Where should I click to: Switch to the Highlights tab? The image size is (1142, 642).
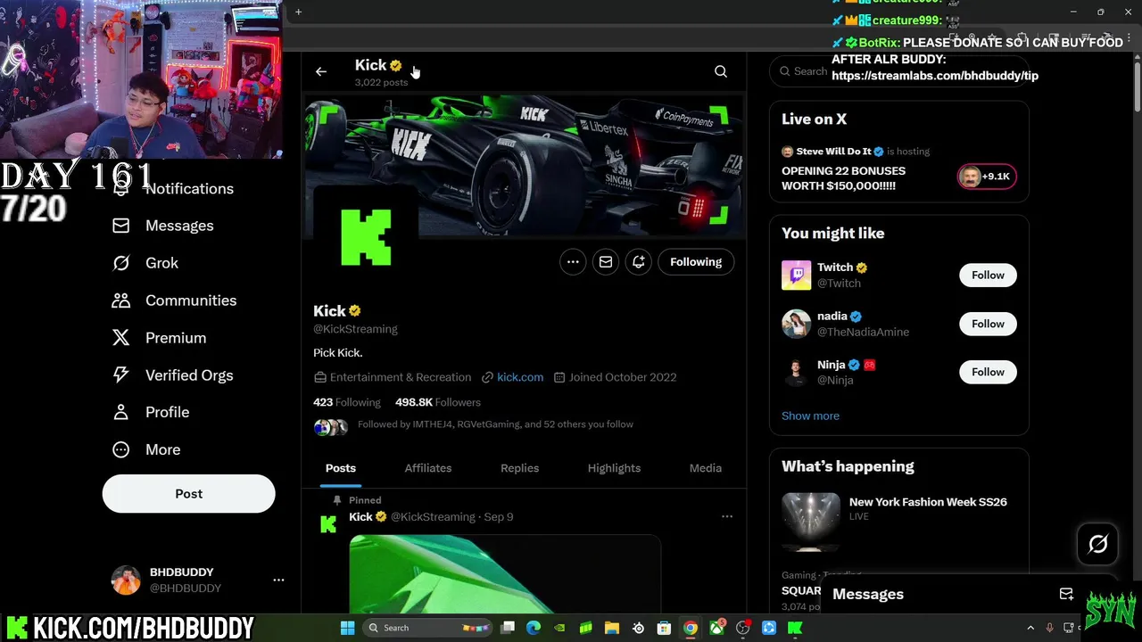coord(614,468)
